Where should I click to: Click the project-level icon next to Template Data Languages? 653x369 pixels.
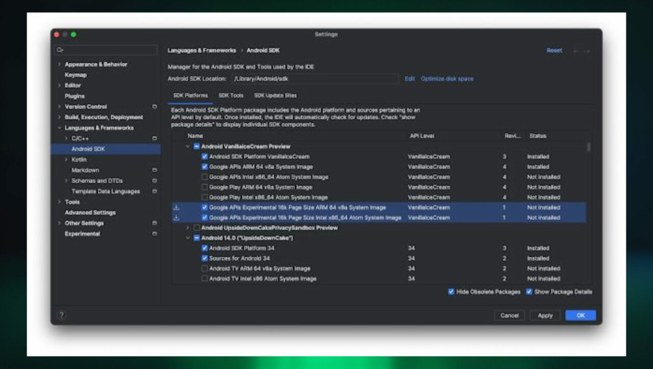point(155,191)
